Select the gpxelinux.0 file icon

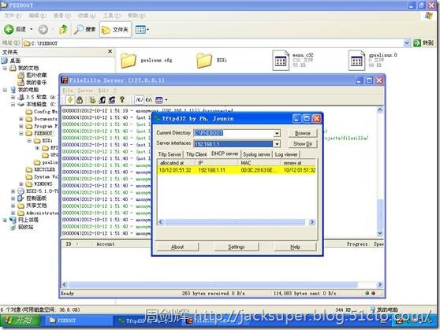[356, 61]
